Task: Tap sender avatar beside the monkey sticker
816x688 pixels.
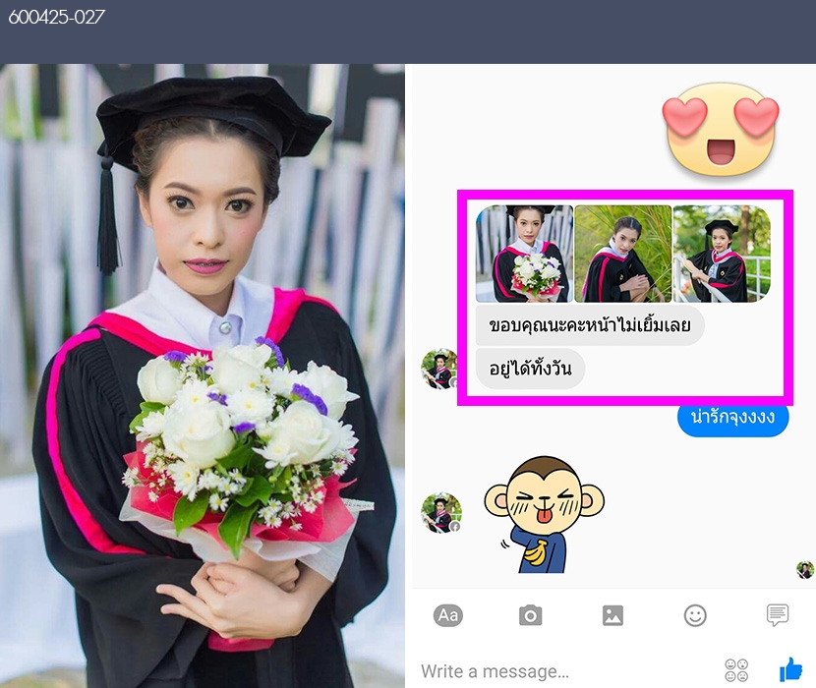Action: click(441, 513)
